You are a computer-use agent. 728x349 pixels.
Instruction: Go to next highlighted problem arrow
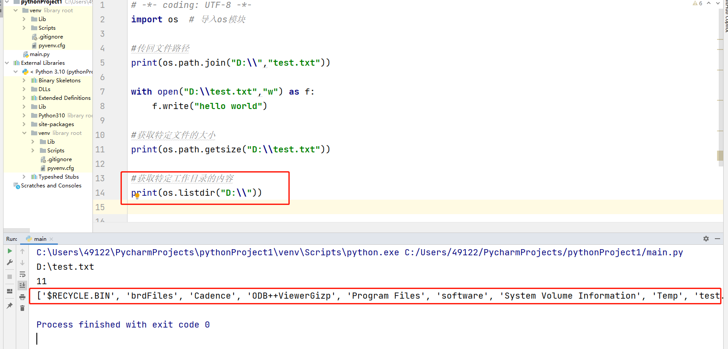tap(718, 4)
